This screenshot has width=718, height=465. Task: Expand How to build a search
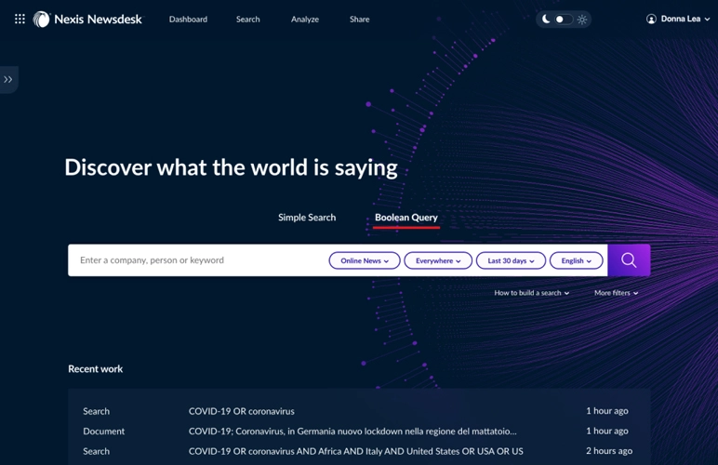531,293
